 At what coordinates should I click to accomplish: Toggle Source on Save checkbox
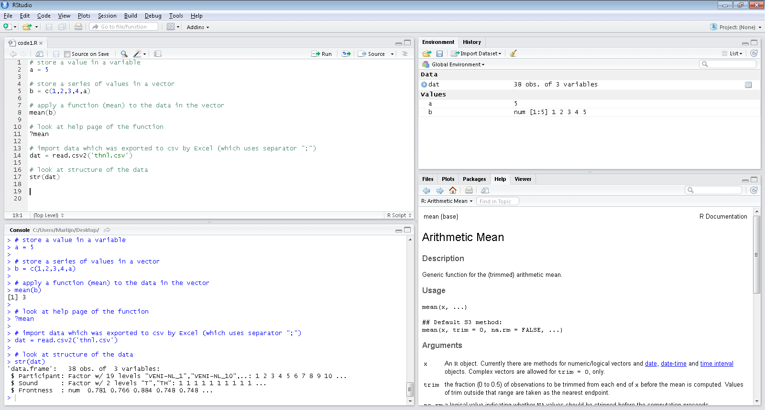[67, 54]
